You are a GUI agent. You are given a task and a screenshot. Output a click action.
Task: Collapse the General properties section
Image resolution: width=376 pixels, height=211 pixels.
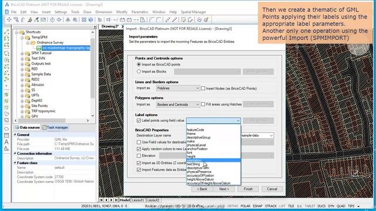(15, 135)
